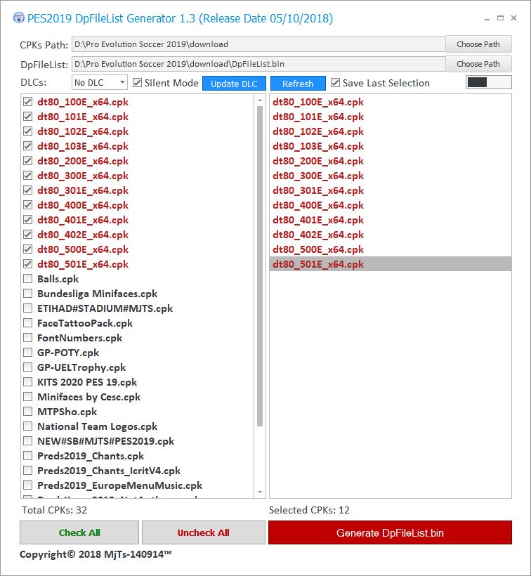Select dt80_100E_x64.cpk in right selected list
Viewport: 531px width, 576px height.
(x=391, y=102)
